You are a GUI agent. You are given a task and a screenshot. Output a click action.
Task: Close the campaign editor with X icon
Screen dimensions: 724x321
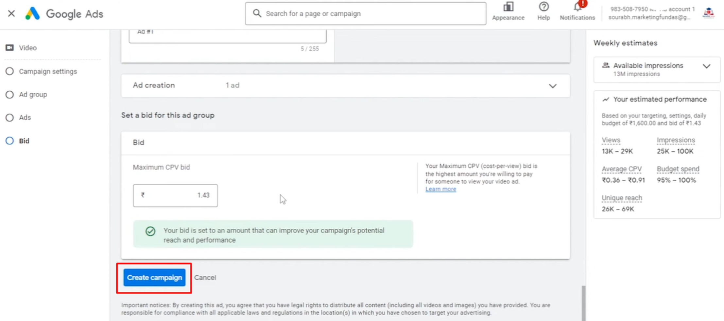click(11, 14)
